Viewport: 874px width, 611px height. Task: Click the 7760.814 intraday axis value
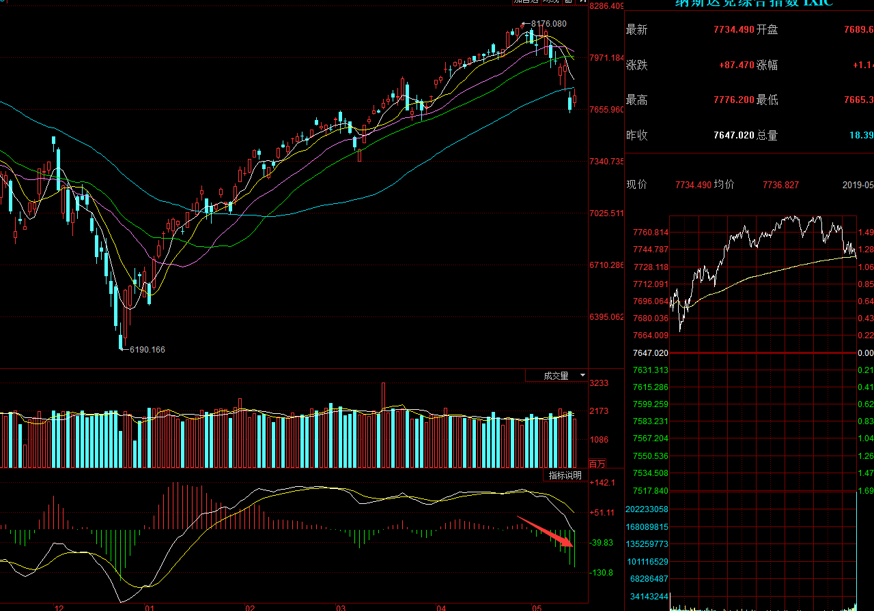[x=651, y=233]
